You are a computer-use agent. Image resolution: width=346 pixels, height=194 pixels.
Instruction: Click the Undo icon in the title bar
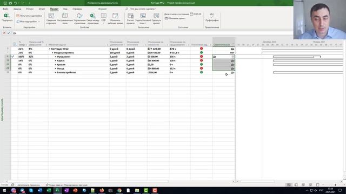tap(16, 3)
